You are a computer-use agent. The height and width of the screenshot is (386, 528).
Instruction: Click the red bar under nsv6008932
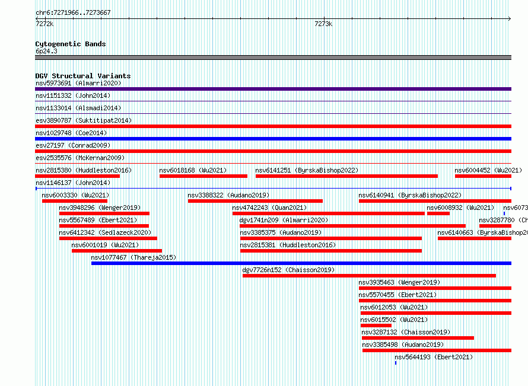[438, 213]
